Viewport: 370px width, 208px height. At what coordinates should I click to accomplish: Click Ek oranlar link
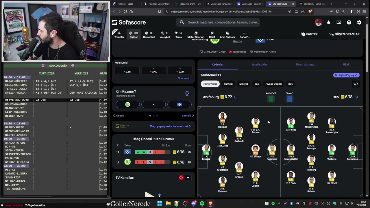click(x=184, y=78)
